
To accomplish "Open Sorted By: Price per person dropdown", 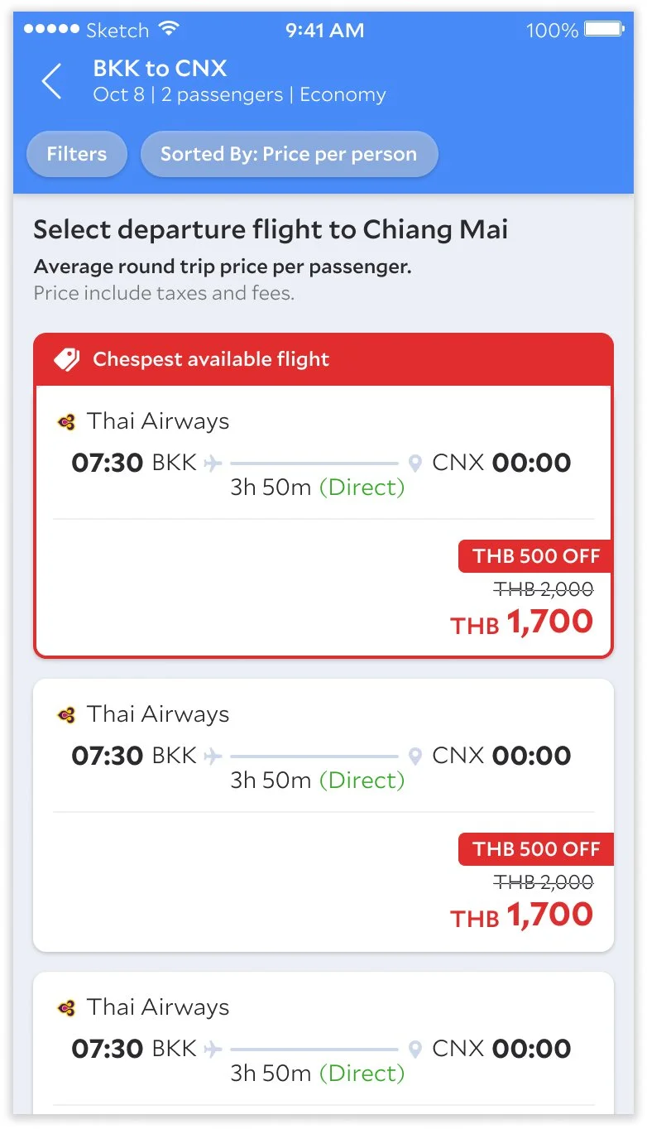I will [289, 154].
